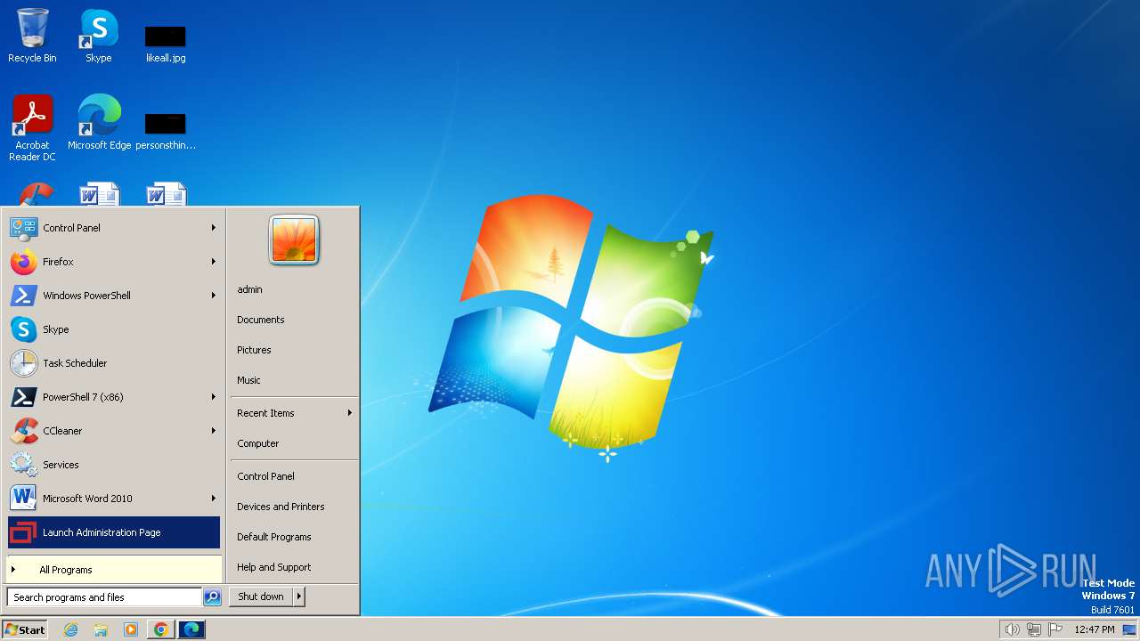This screenshot has height=641, width=1140.
Task: Open Google Chrome from the taskbar
Action: pos(160,629)
